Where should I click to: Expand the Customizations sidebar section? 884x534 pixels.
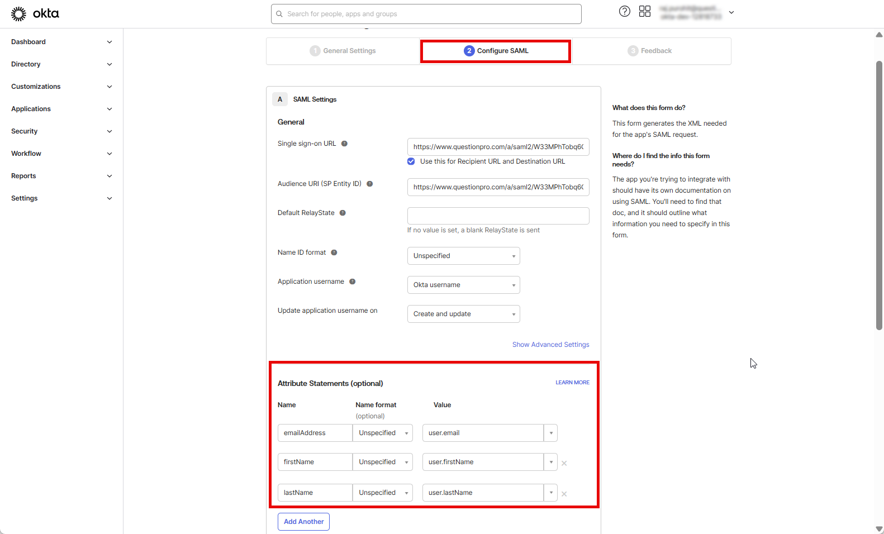61,87
